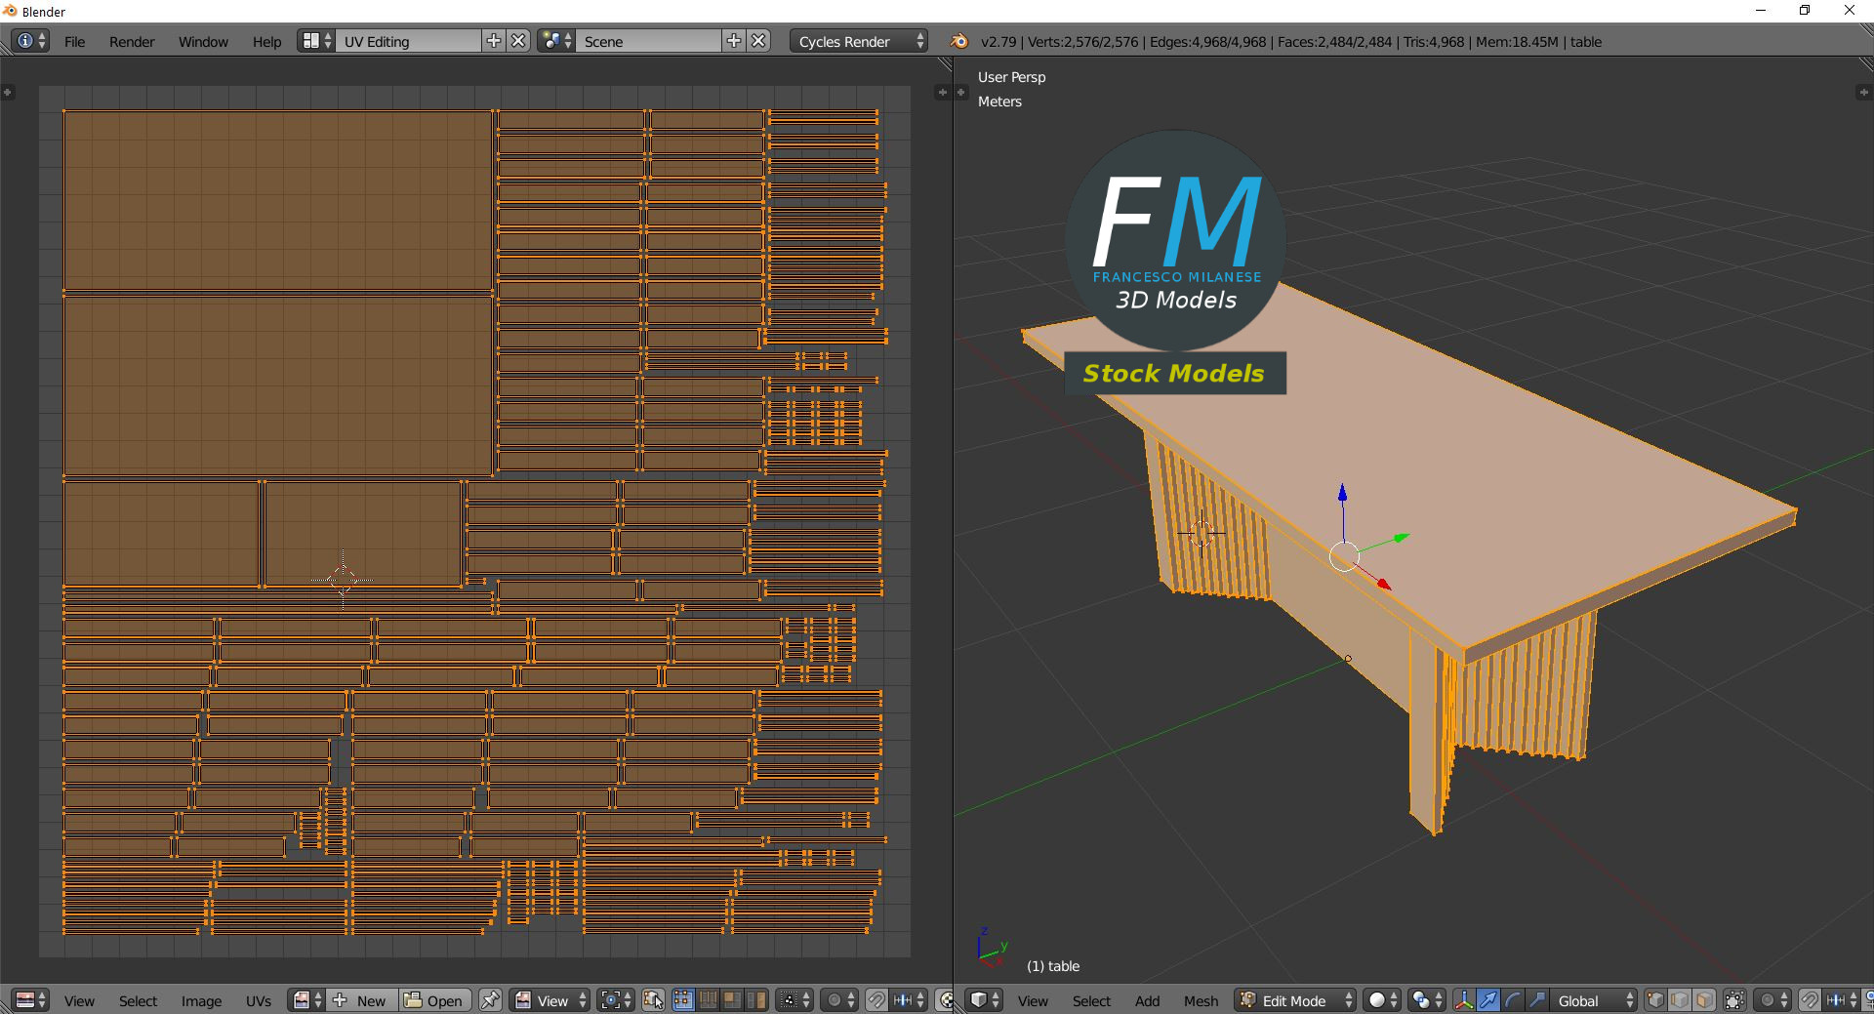Viewport: 1874px width, 1014px height.
Task: Click the blue Z axis manipulator arrow
Action: coord(1342,493)
